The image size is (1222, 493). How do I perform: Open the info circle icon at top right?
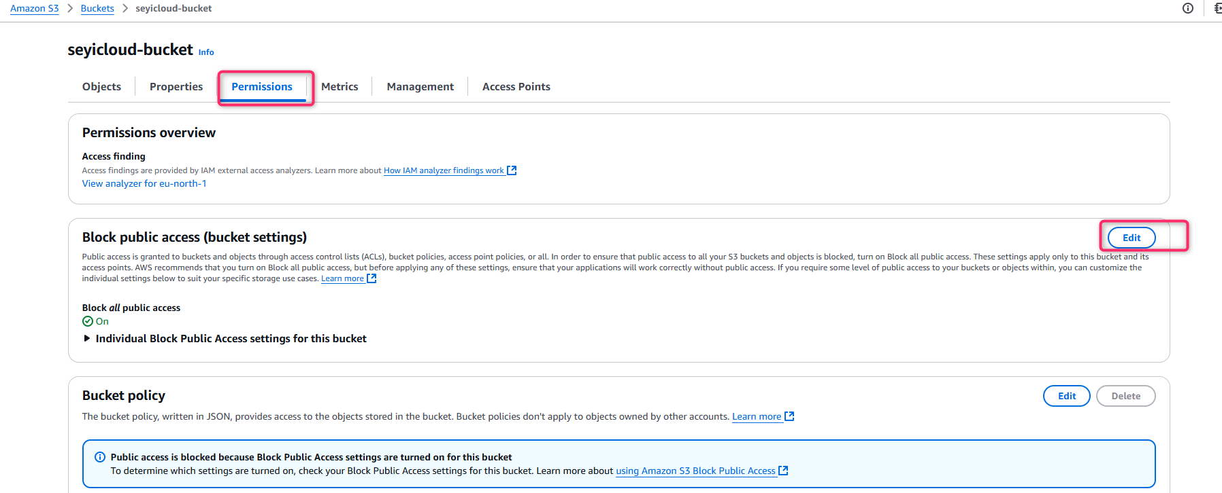coord(1188,8)
